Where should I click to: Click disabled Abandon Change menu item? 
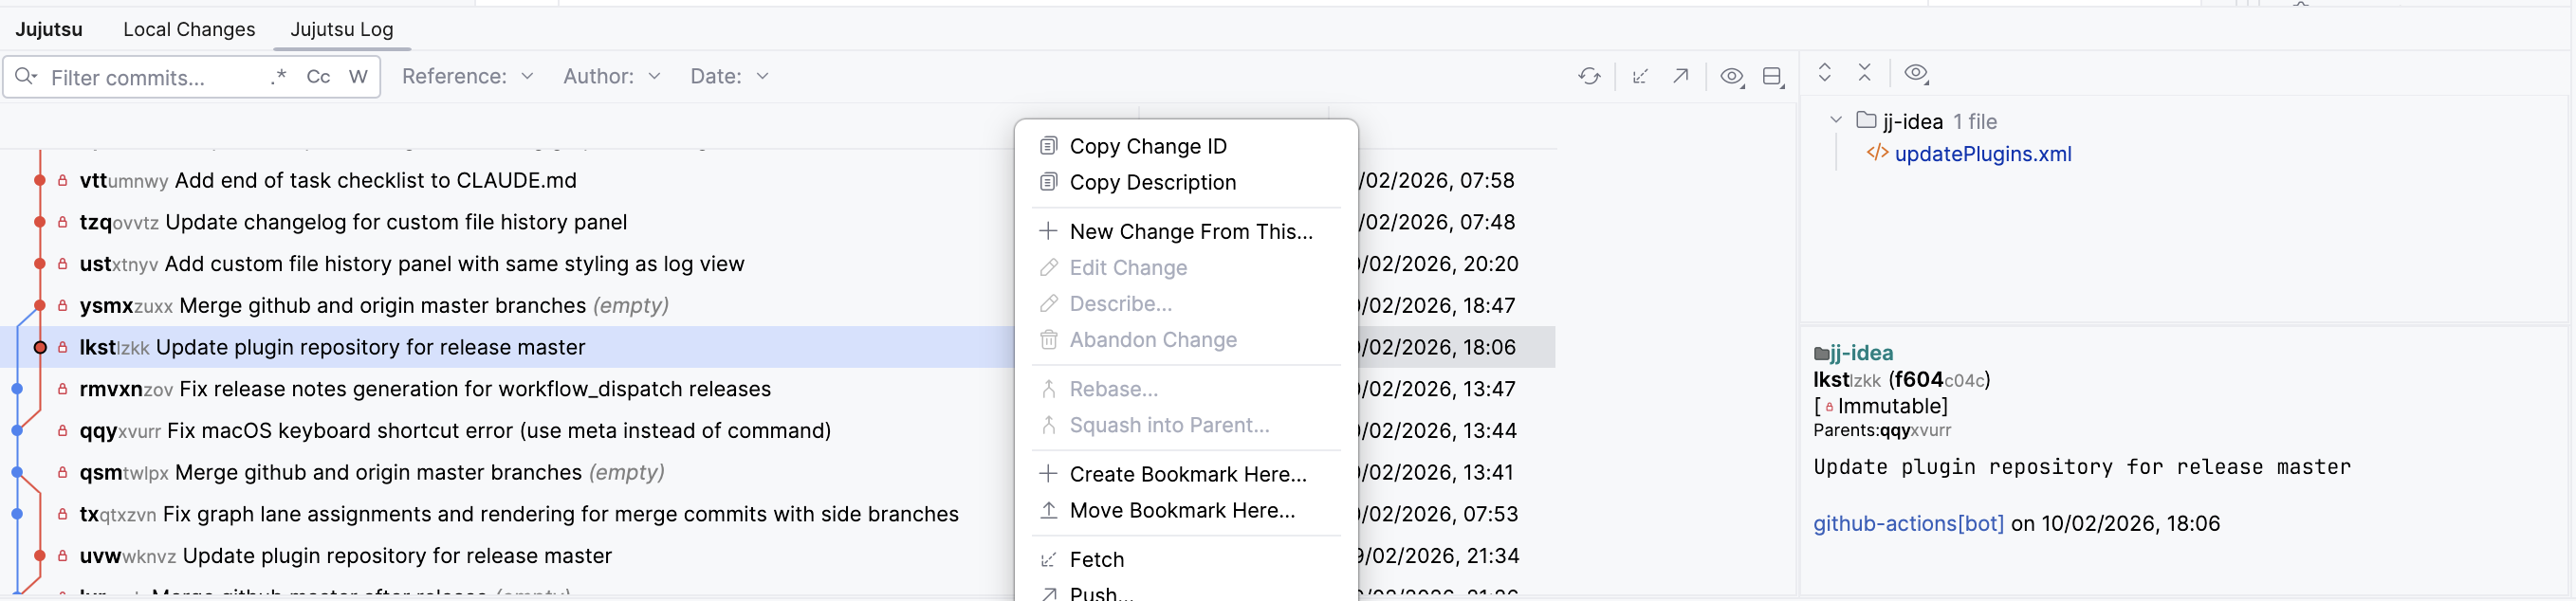[x=1186, y=339]
